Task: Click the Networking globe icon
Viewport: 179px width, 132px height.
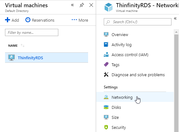Action: tap(106, 97)
